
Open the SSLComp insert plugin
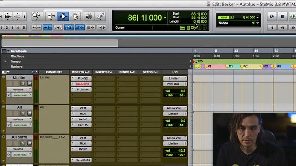(x=83, y=84)
